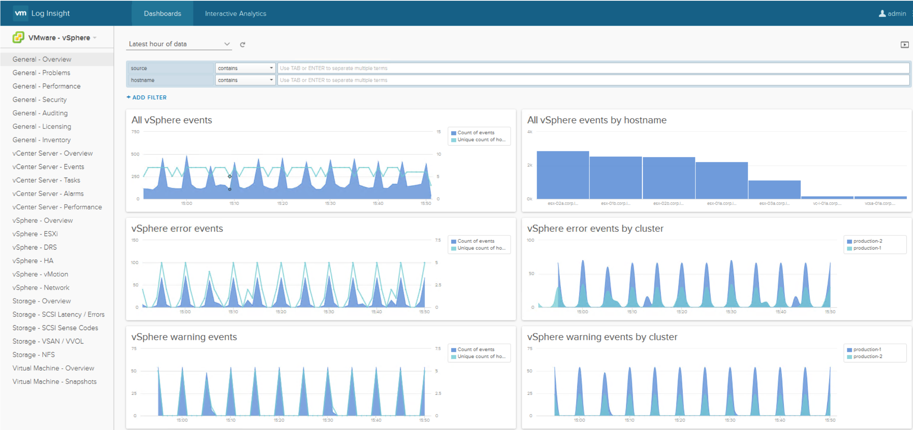The width and height of the screenshot is (913, 430).
Task: Click the vm Log Insight logo
Action: 42,13
